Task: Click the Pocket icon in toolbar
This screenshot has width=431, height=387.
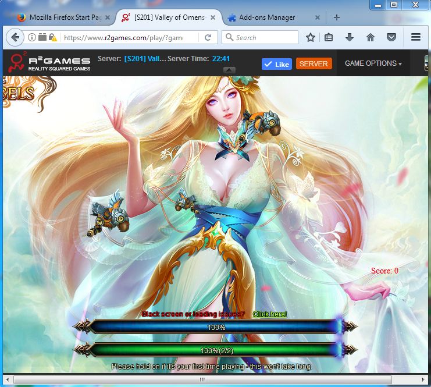Action: tap(391, 38)
